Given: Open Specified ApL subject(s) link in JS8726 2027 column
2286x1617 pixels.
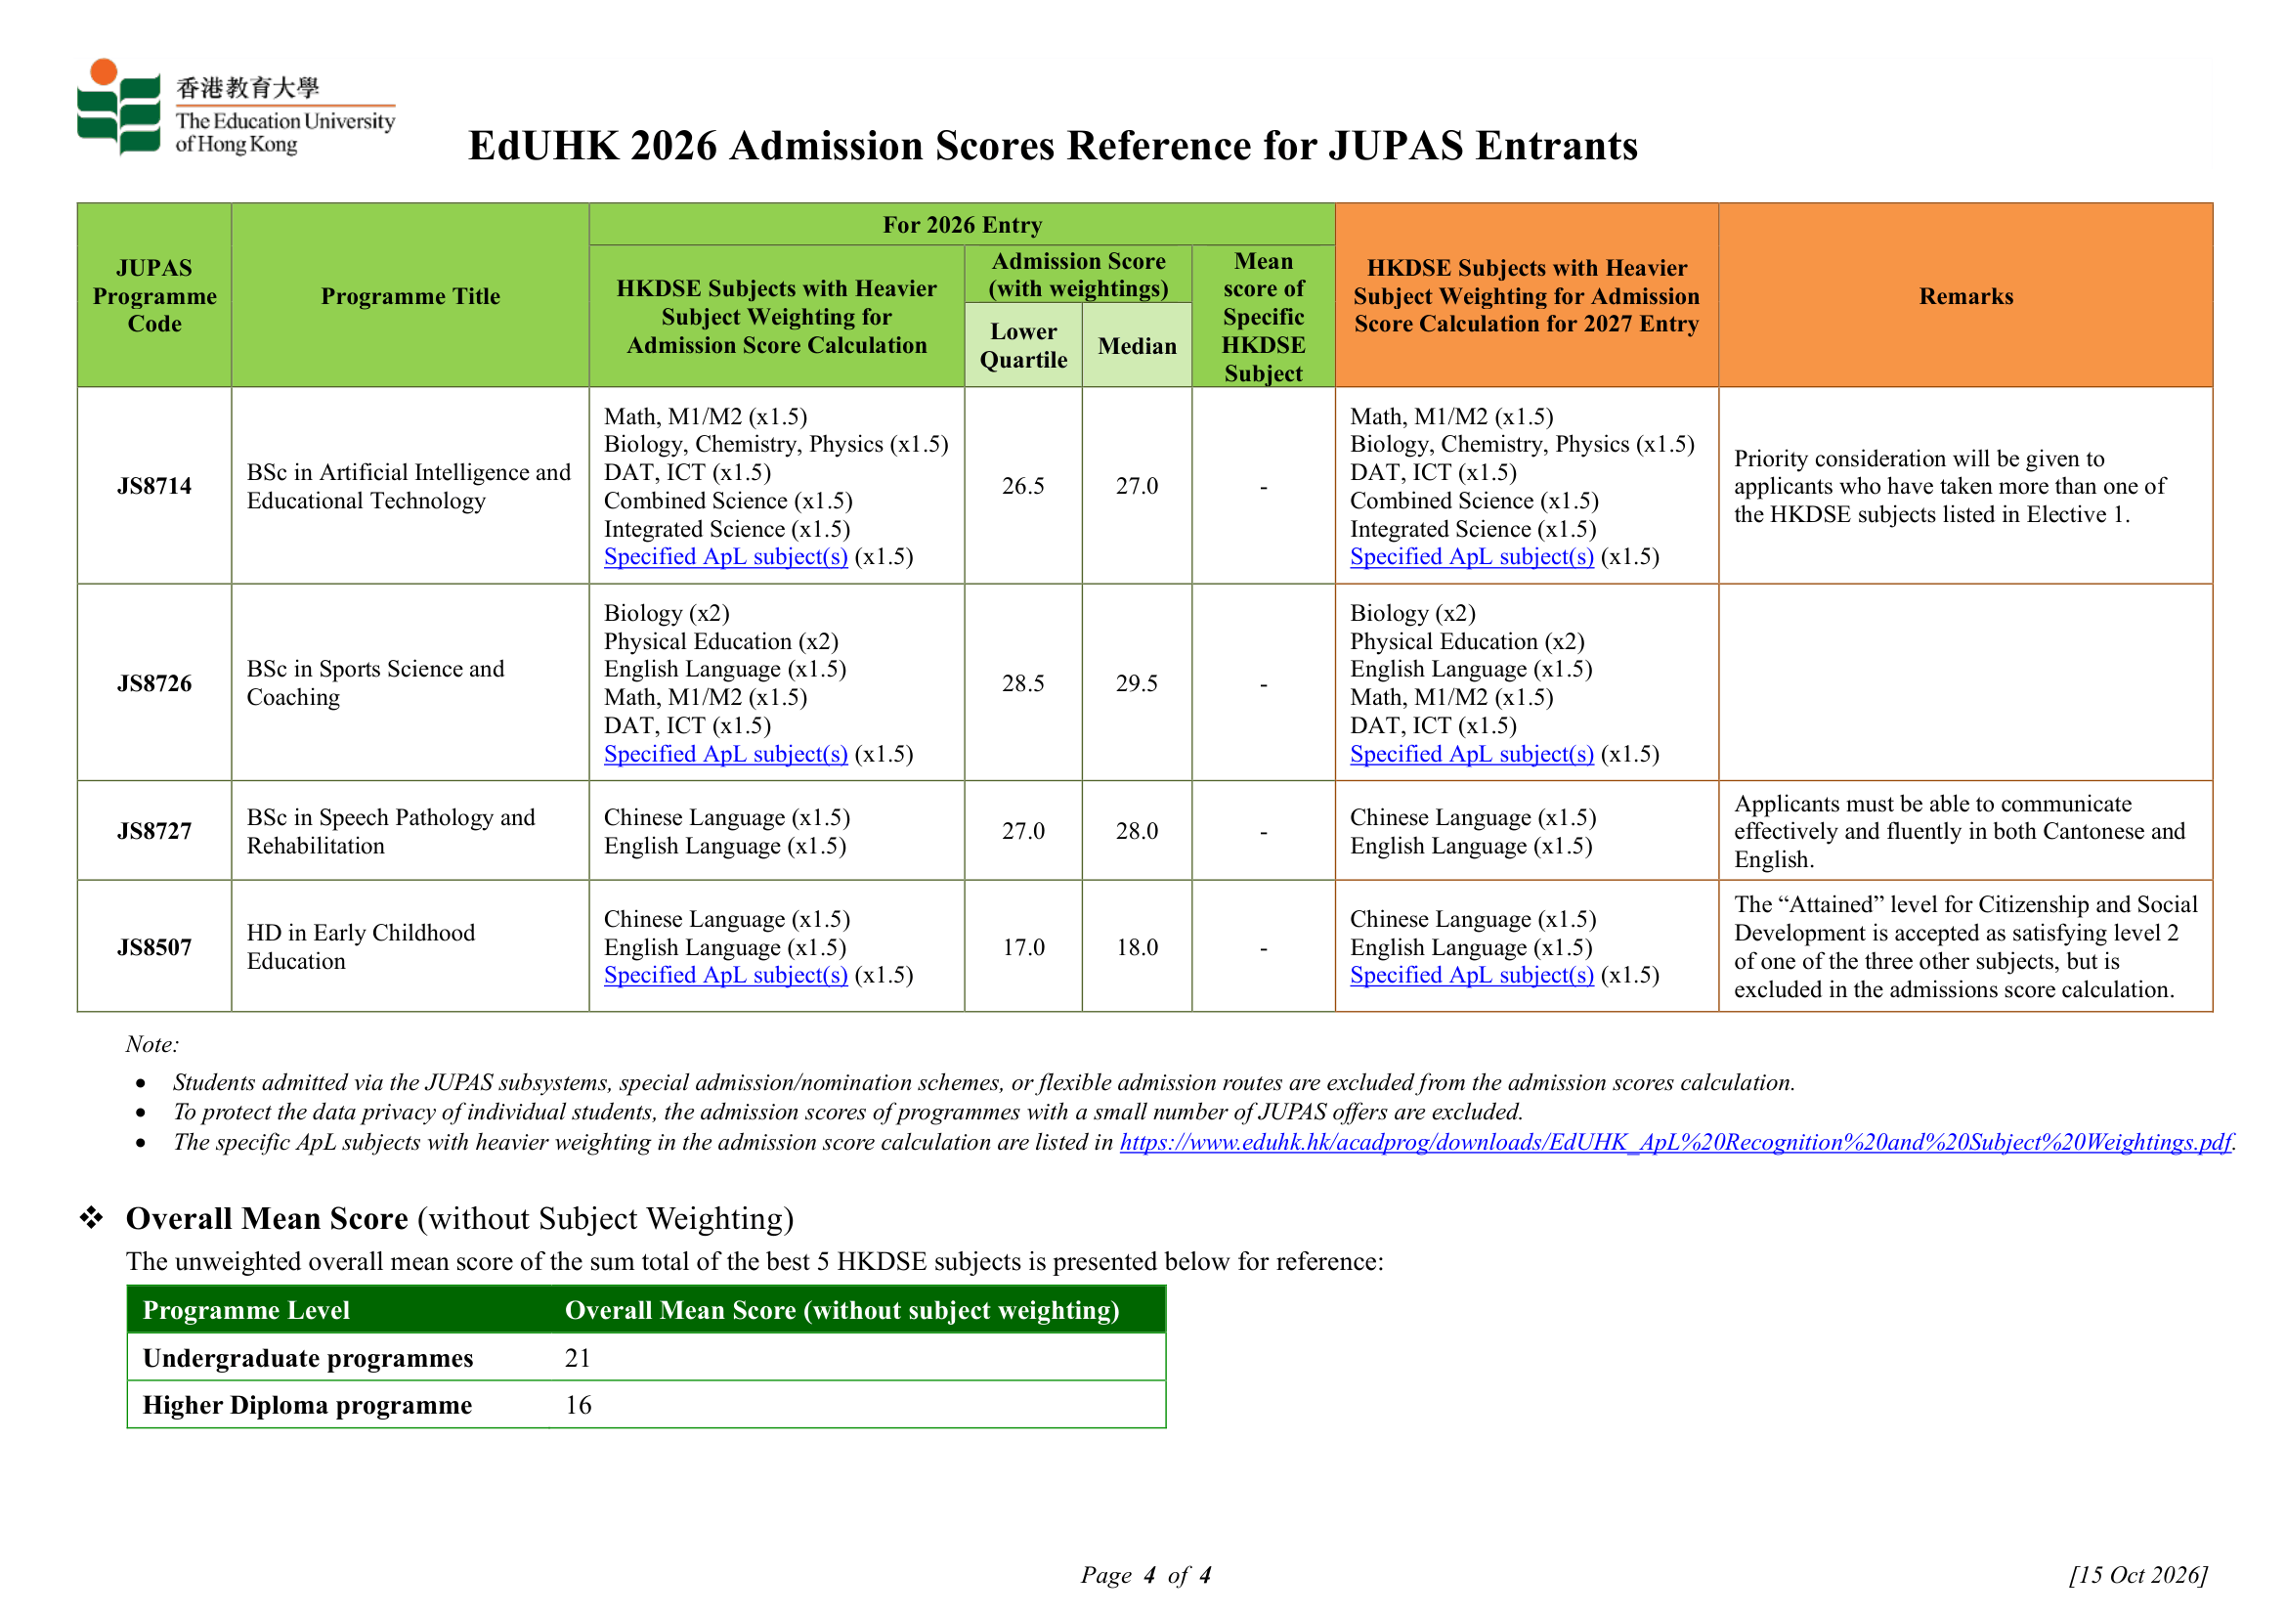Looking at the screenshot, I should click(1472, 754).
